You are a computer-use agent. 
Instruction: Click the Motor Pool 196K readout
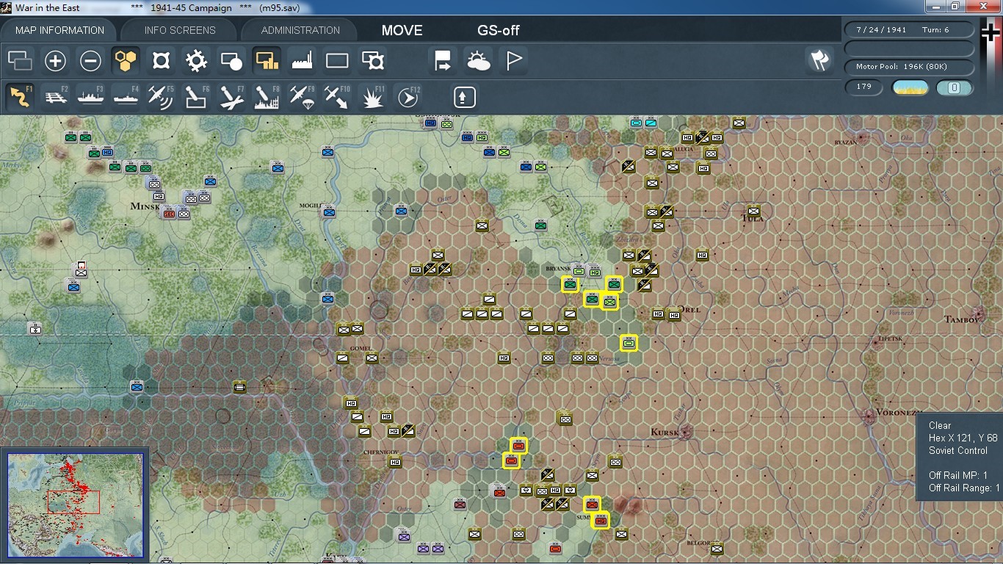[910, 67]
